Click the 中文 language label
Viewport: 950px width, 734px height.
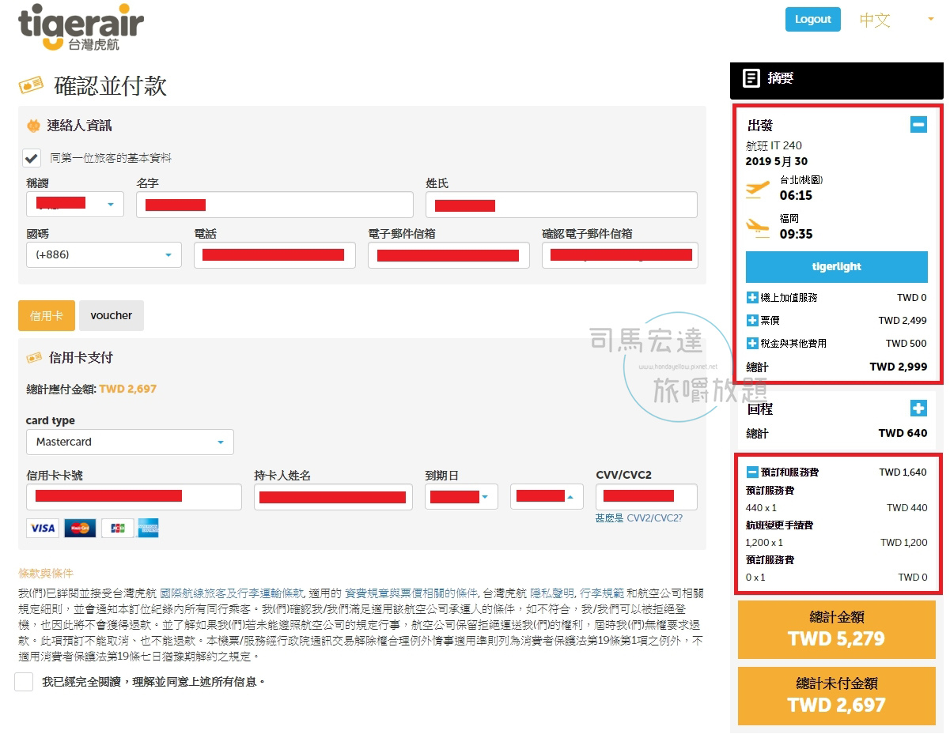[x=875, y=21]
